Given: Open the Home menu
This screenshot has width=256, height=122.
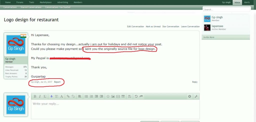Looking at the screenshot, I should click(8, 2).
